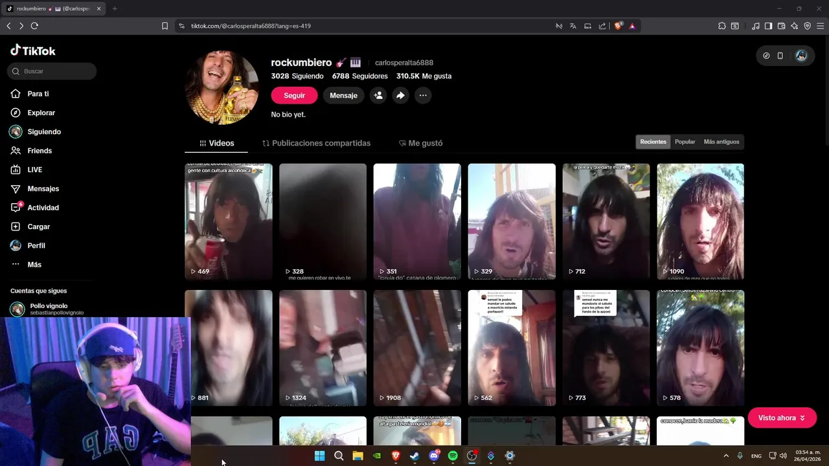Viewport: 829px width, 466px height.
Task: Open the video with 1090 views
Action: pyautogui.click(x=700, y=221)
